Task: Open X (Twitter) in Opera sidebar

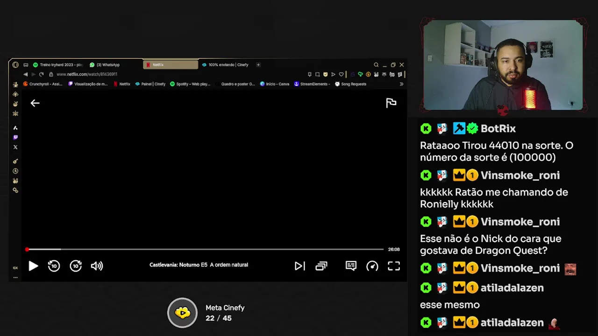Action: pyautogui.click(x=15, y=147)
